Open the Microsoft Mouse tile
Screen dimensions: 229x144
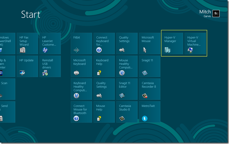[150, 43]
